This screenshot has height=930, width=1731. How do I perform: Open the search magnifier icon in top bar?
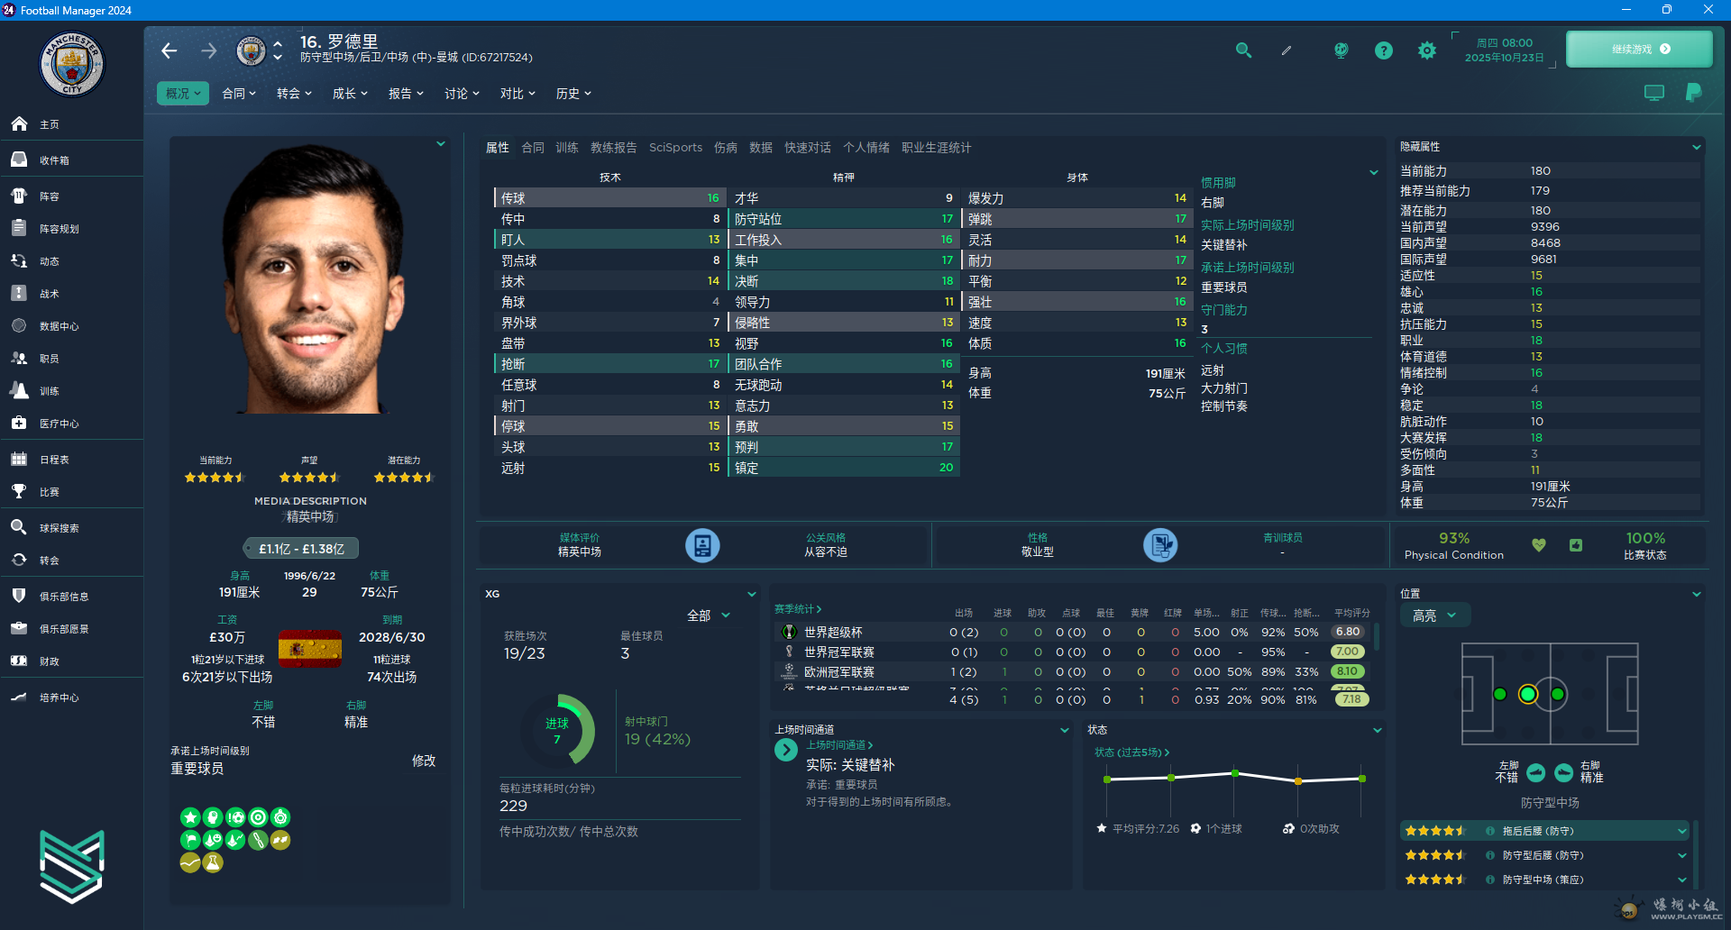pyautogui.click(x=1243, y=50)
